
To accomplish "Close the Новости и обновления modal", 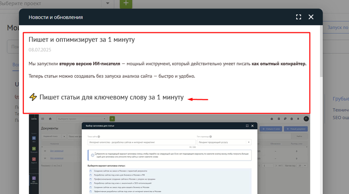I will coord(311,17).
